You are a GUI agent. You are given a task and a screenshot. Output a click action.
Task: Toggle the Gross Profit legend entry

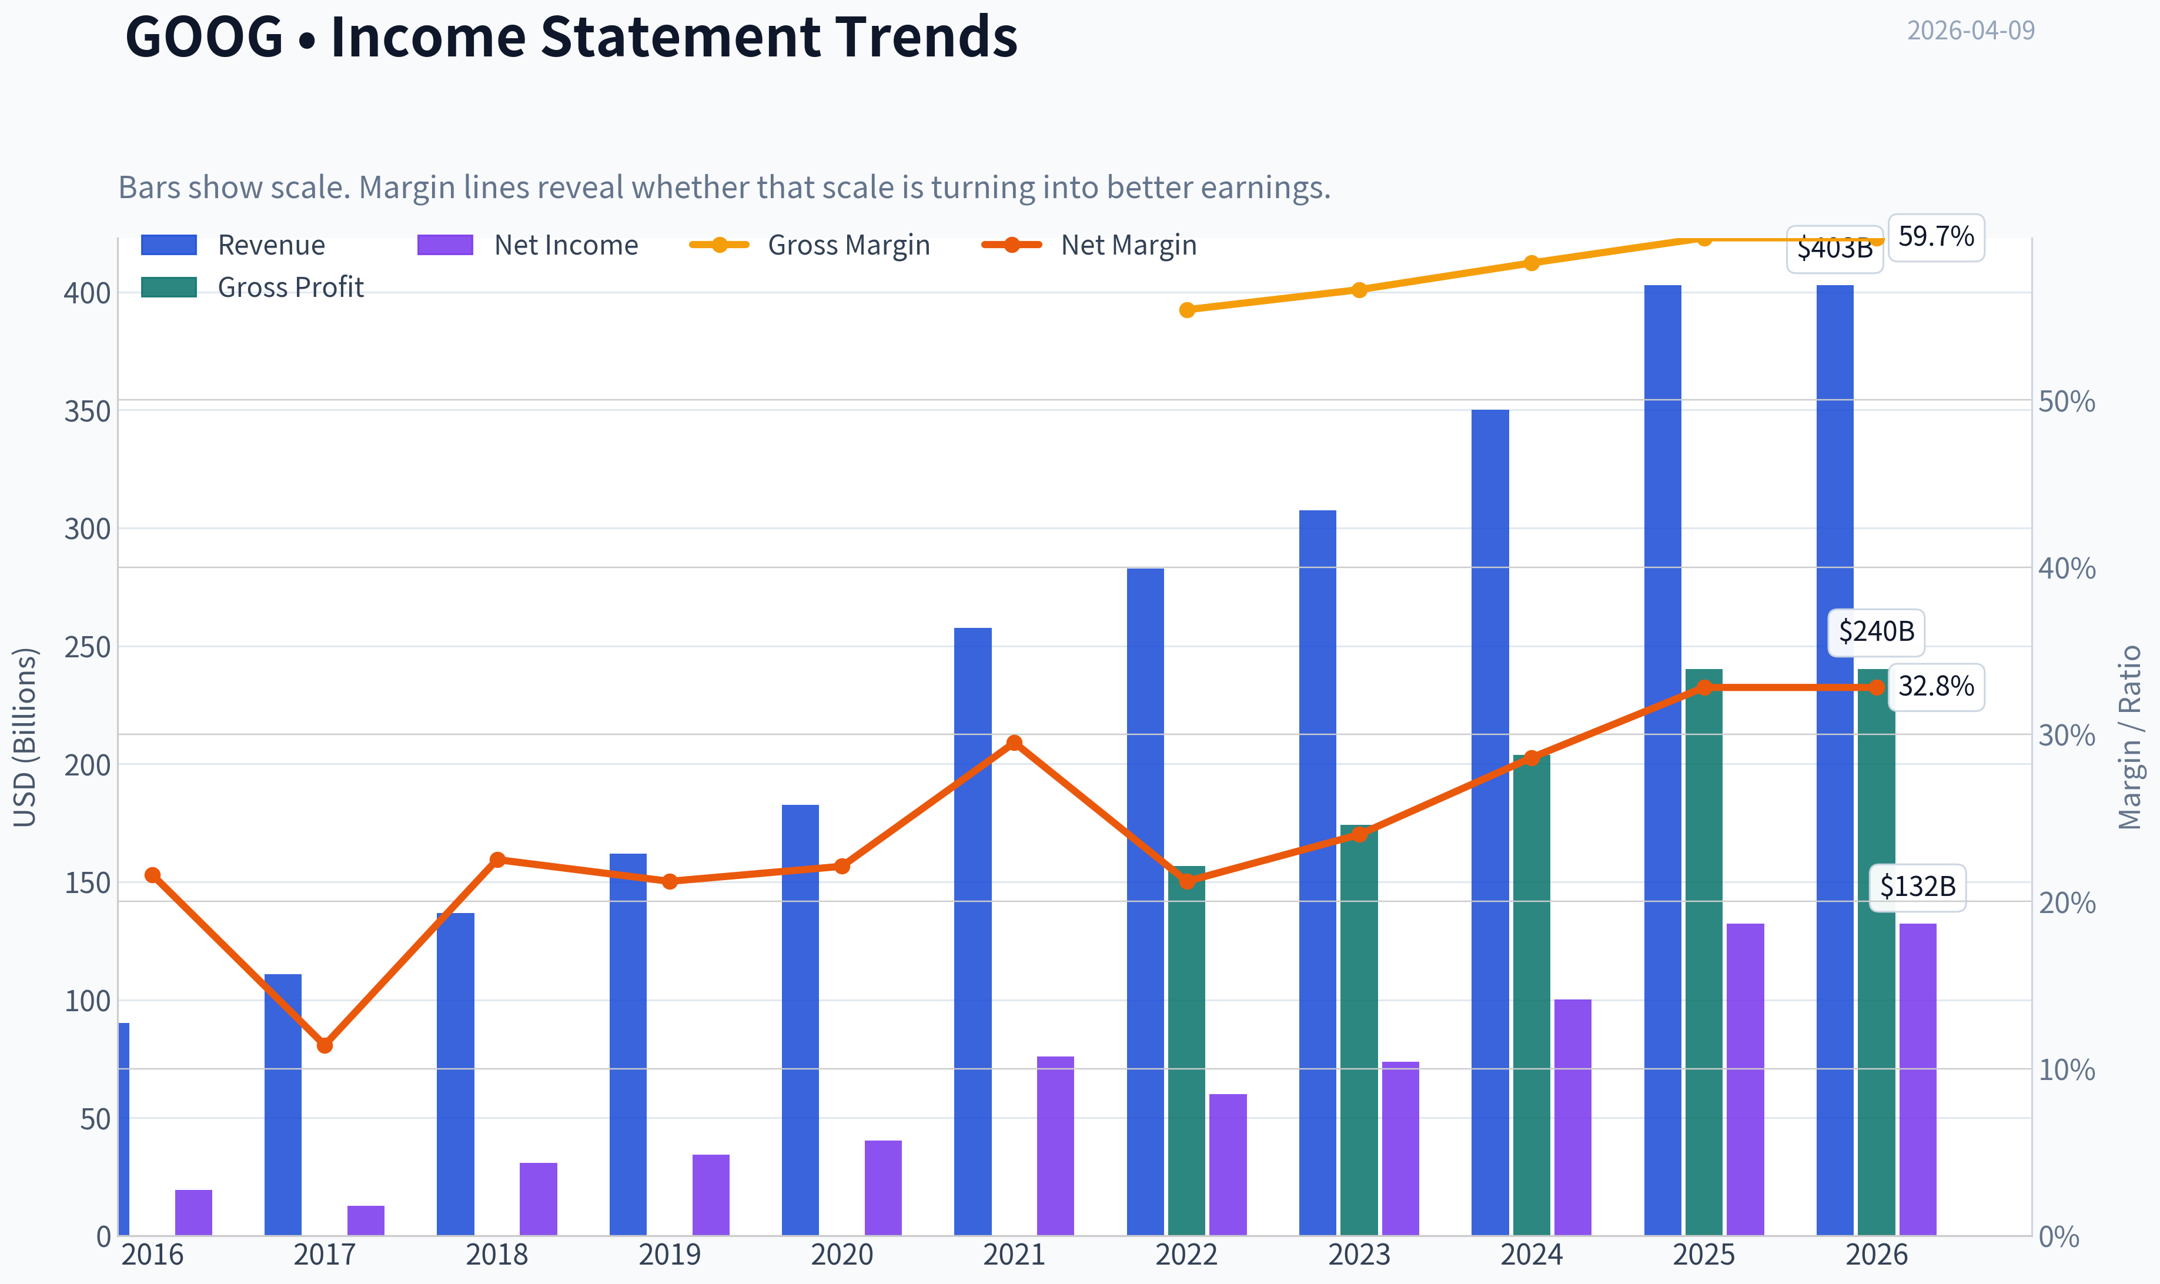click(x=252, y=287)
